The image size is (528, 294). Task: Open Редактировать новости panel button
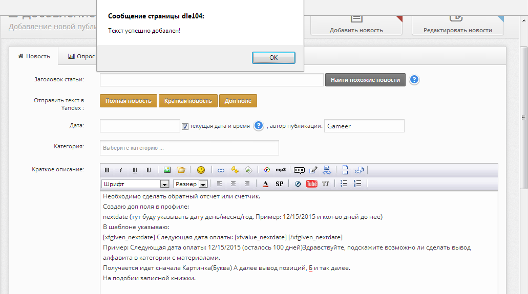(458, 25)
